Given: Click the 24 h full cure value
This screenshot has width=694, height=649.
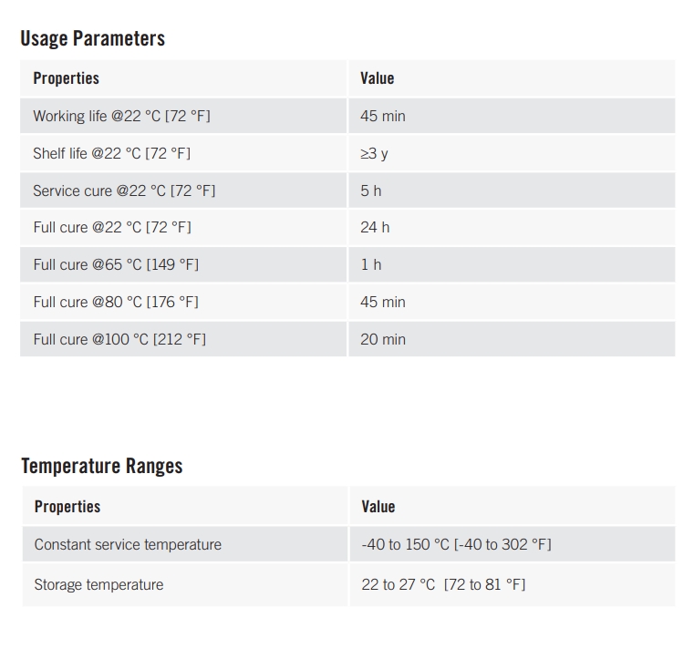Looking at the screenshot, I should (375, 227).
